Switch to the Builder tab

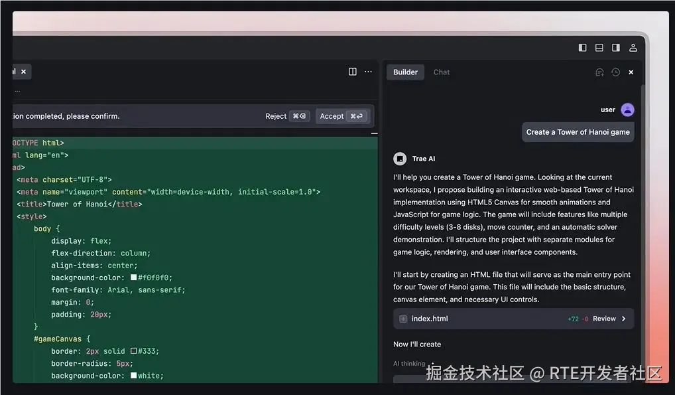(x=405, y=72)
